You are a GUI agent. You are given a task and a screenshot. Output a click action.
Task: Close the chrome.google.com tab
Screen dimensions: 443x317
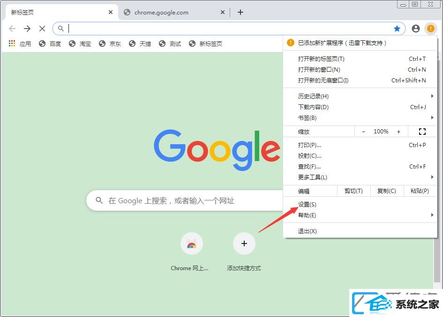(x=223, y=12)
